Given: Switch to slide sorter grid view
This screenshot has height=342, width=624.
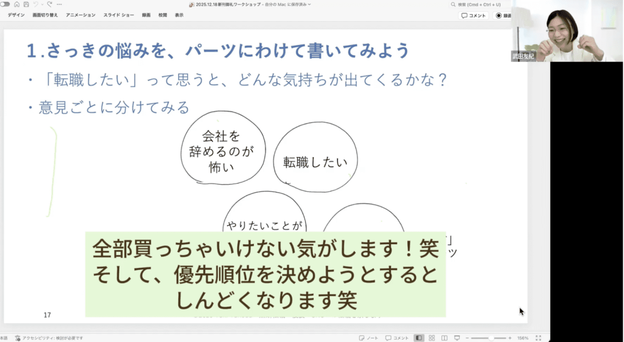Looking at the screenshot, I should click(431, 338).
